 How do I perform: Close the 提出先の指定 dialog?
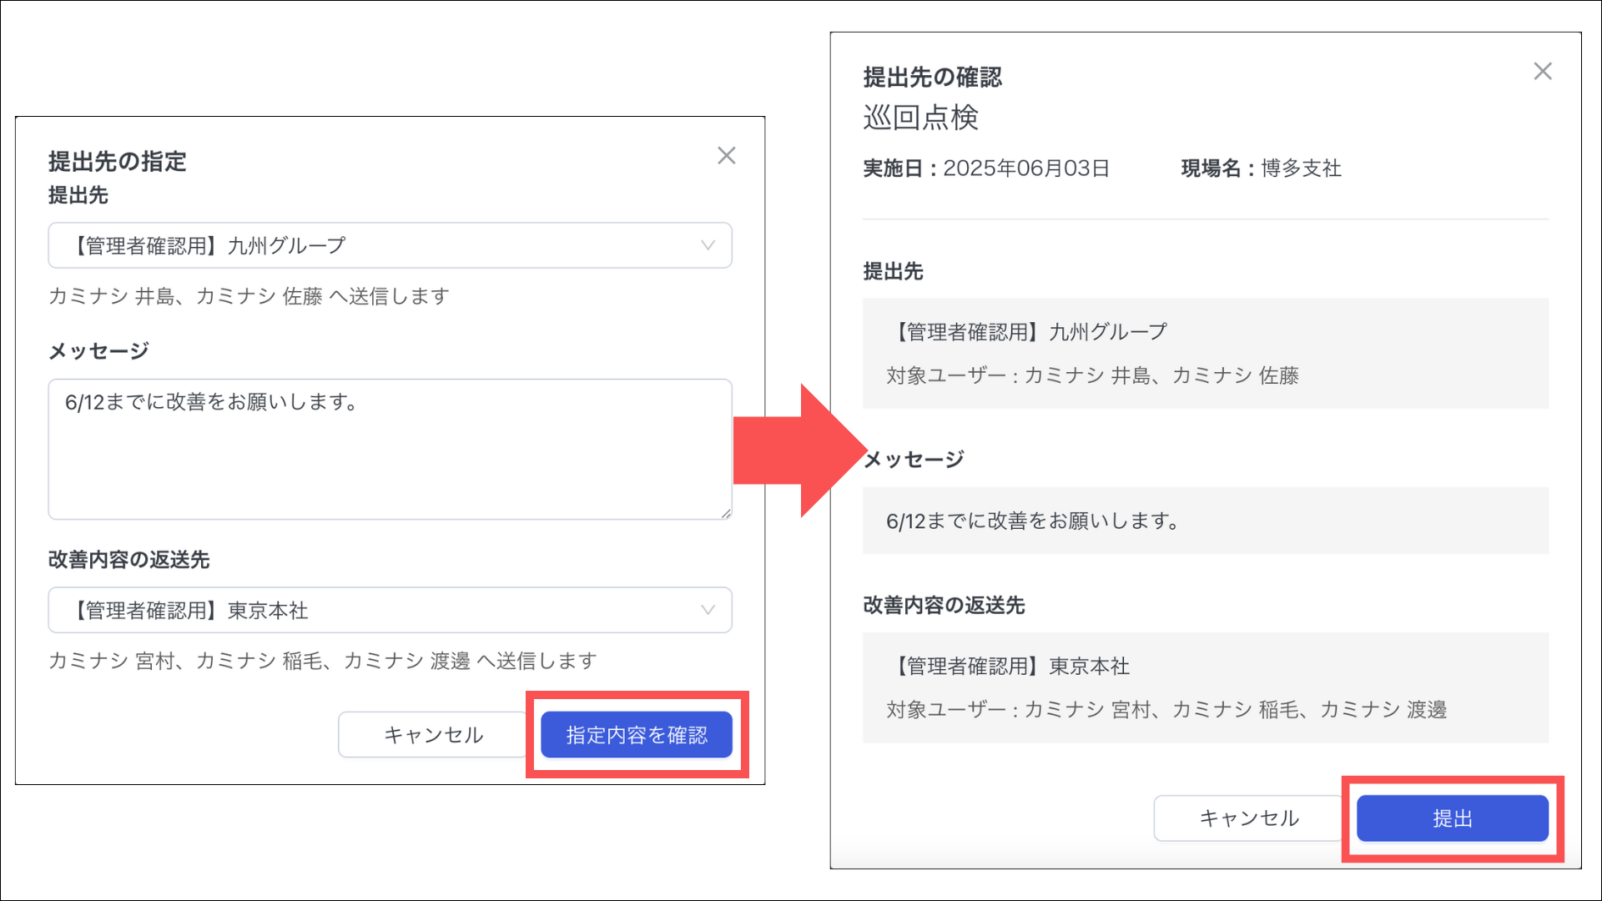(726, 156)
